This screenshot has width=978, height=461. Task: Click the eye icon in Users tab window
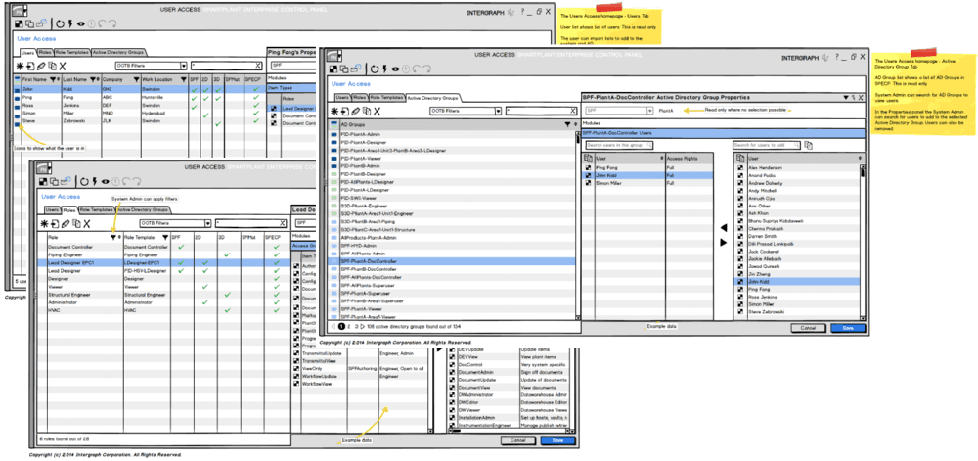(x=80, y=23)
